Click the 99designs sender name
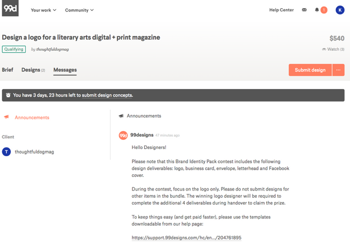350x249 pixels. pyautogui.click(x=142, y=135)
